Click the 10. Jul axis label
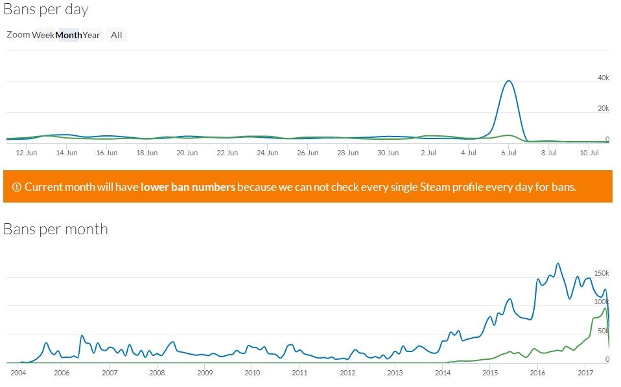The width and height of the screenshot is (621, 387). click(x=590, y=153)
